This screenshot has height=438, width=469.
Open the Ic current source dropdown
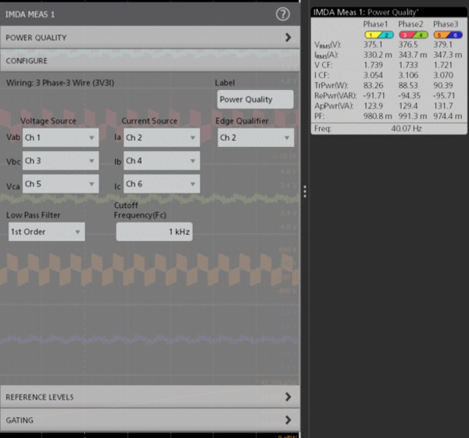162,184
